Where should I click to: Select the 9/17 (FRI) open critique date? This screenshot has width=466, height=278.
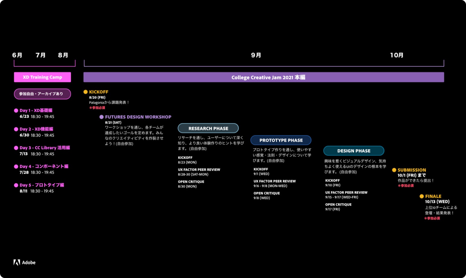(x=332, y=209)
